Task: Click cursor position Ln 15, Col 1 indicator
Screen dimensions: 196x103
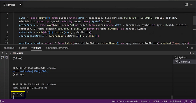Action: [125, 102]
